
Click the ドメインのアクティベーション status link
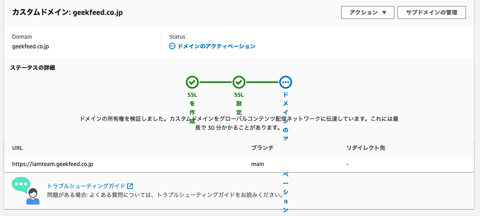tap(216, 46)
